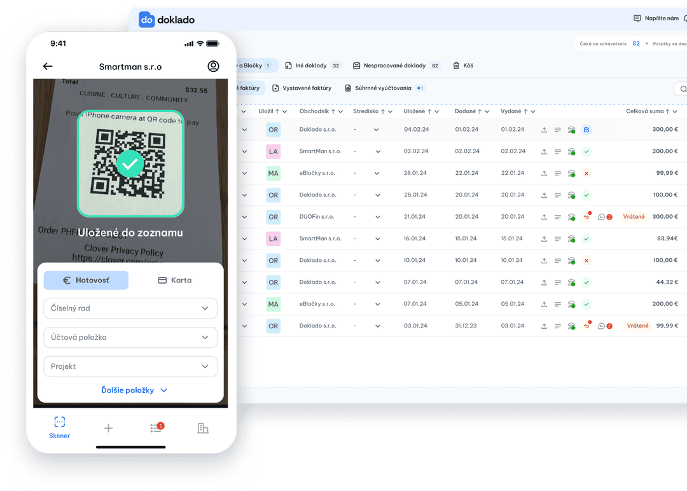Image resolution: width=687 pixels, height=491 pixels.
Task: Click the returned arrow icon in the 03.01.24 row
Action: pos(586,326)
